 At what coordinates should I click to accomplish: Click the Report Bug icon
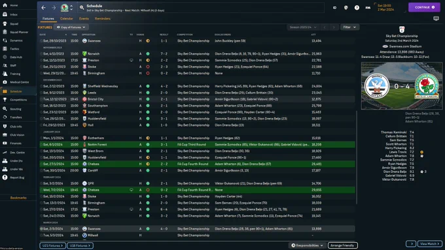coord(5,178)
